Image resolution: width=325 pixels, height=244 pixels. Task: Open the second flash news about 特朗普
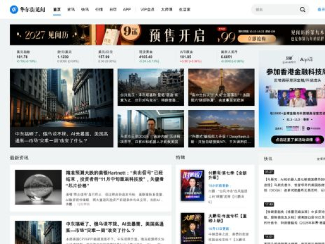[x=294, y=217]
